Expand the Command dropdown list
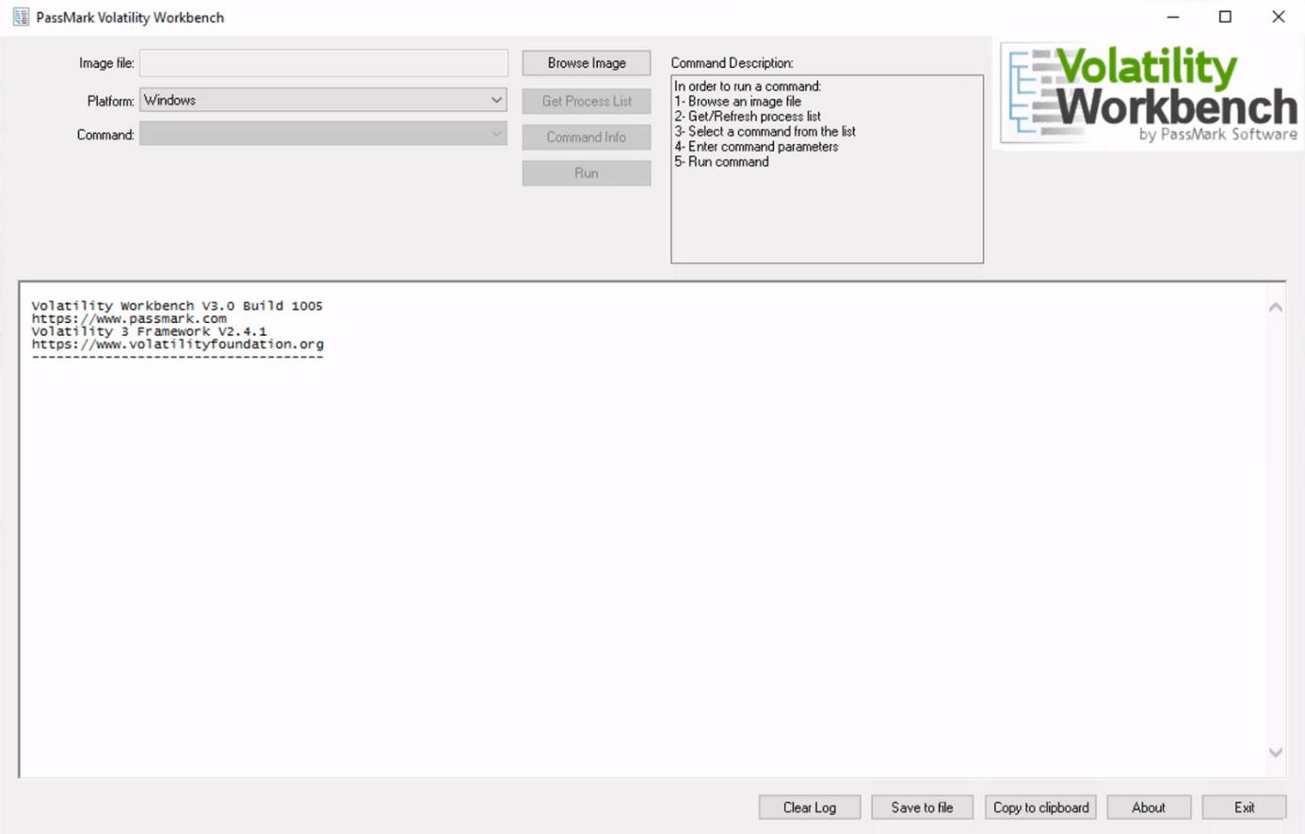Screen dimensions: 1305x834 (323, 135)
